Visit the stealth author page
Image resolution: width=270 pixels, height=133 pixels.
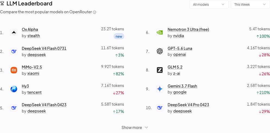coord(33,36)
